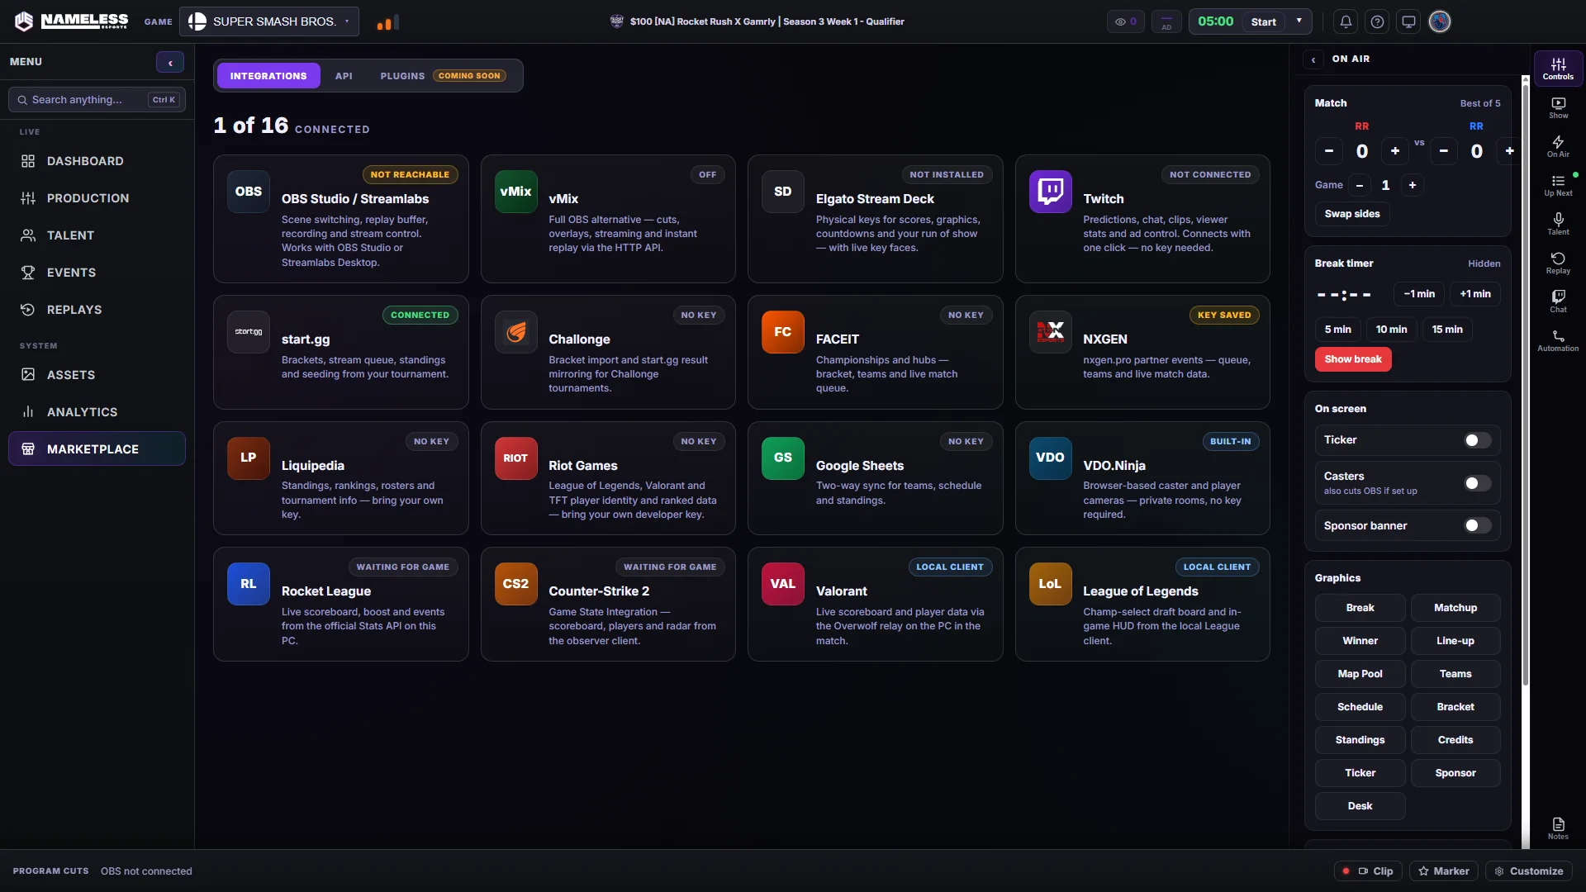Decrease the left team score

coord(1329,151)
